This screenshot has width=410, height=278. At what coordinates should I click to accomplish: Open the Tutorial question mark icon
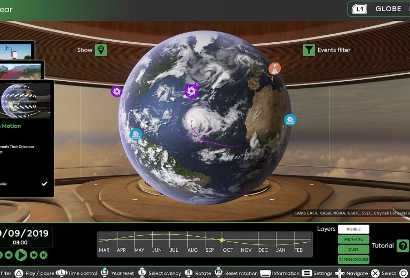pos(404,245)
